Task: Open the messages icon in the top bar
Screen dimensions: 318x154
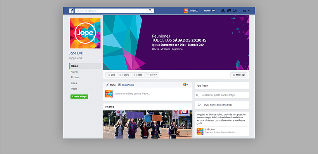Action: point(229,11)
